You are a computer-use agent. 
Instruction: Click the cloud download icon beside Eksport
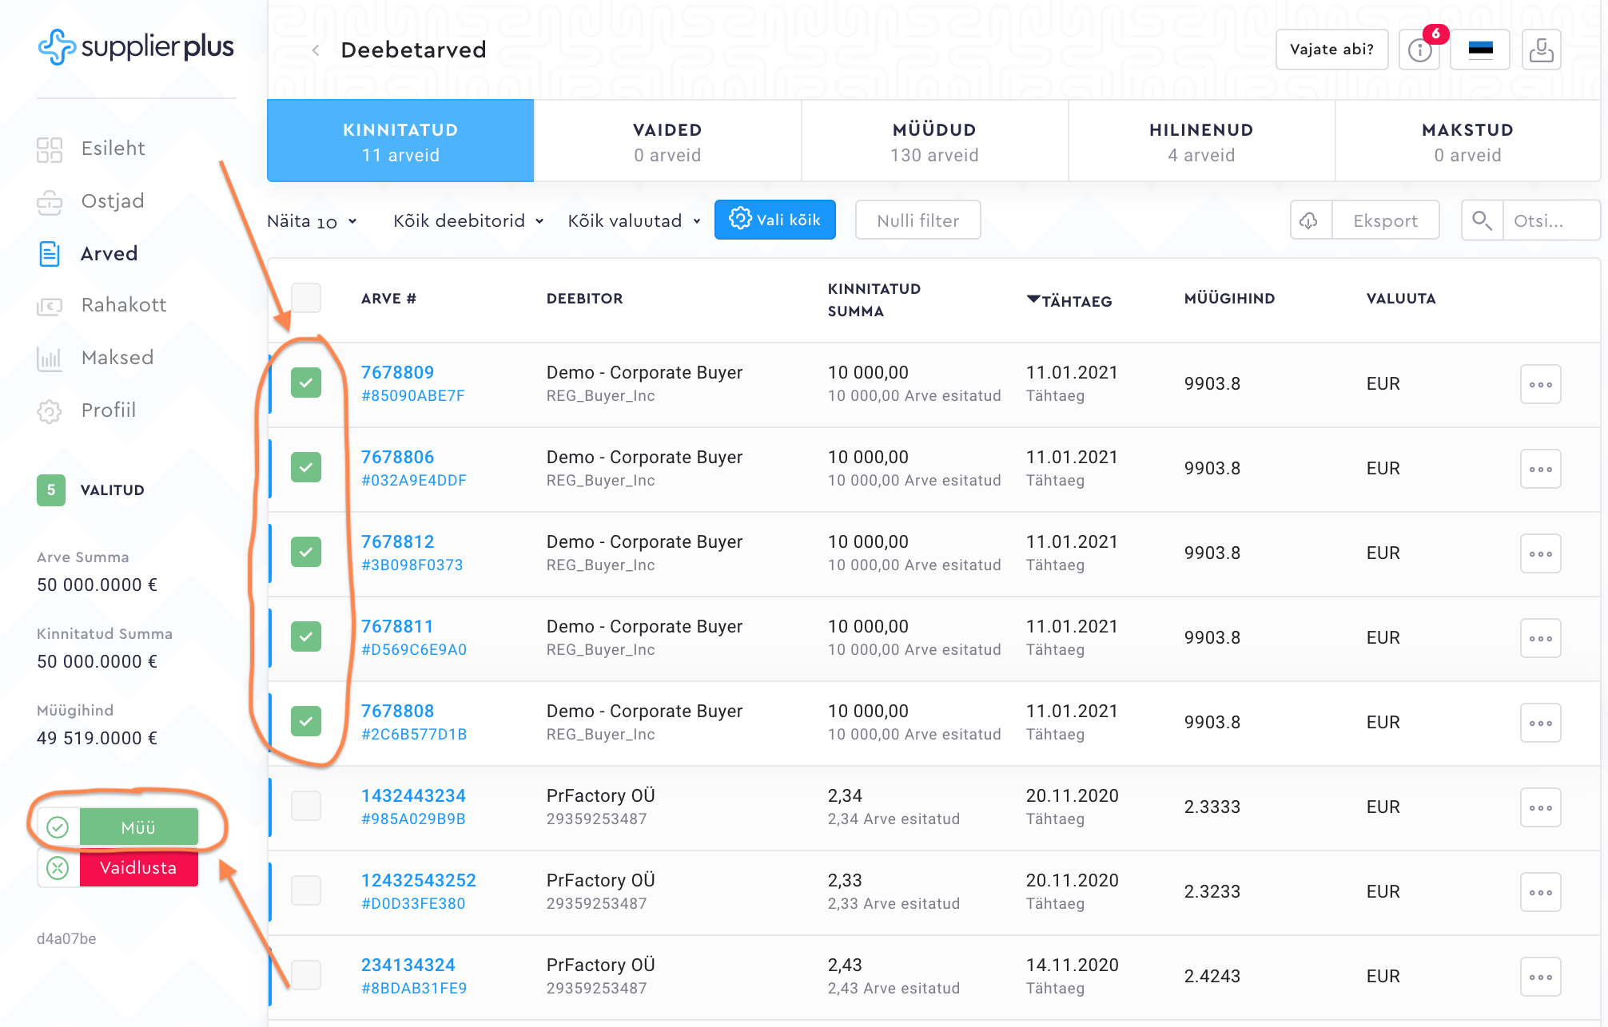tap(1310, 220)
